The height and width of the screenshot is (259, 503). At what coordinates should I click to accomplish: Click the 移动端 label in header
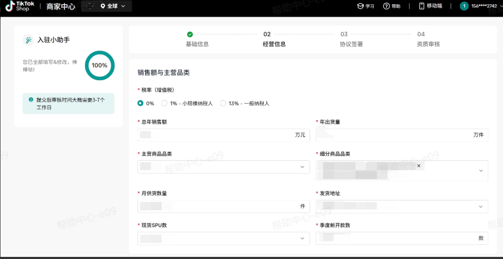click(x=434, y=6)
